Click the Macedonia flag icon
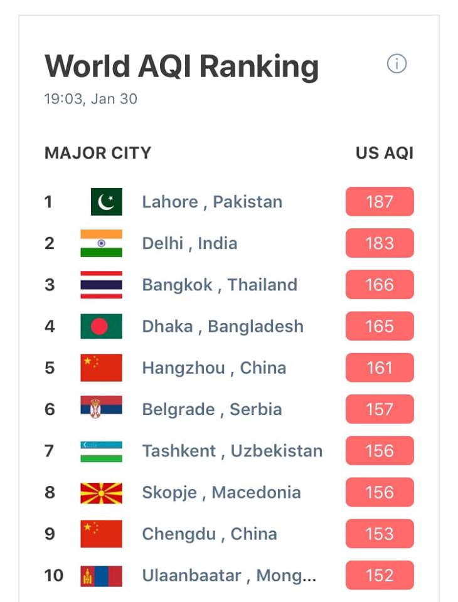The width and height of the screenshot is (458, 602). tap(101, 493)
